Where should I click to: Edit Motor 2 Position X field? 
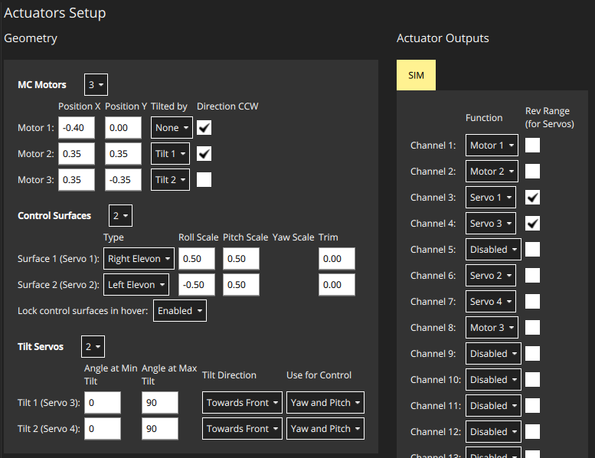point(77,154)
